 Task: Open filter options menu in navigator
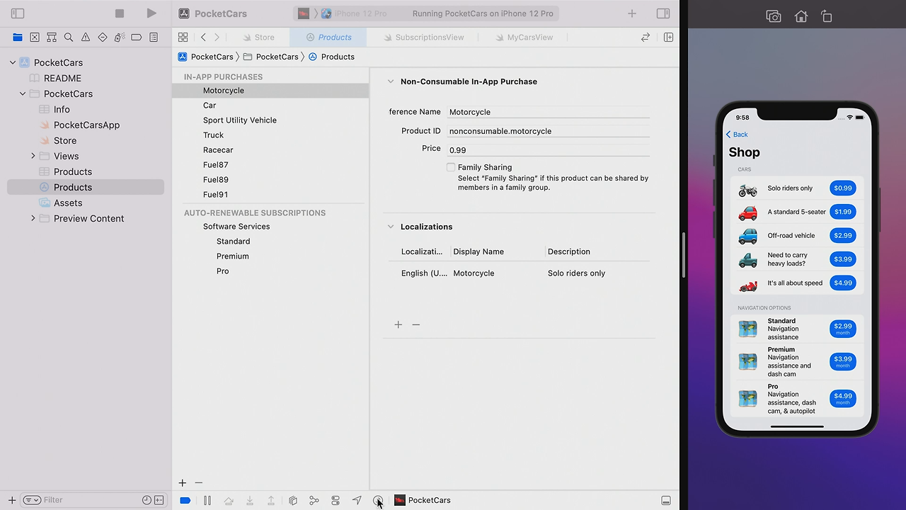tap(32, 500)
